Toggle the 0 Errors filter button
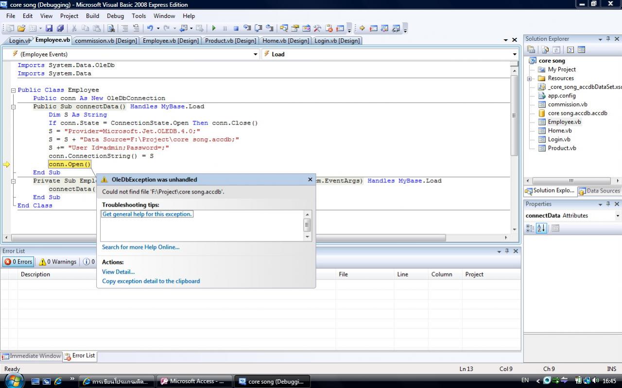Viewport: 622px width, 388px height. (18, 262)
